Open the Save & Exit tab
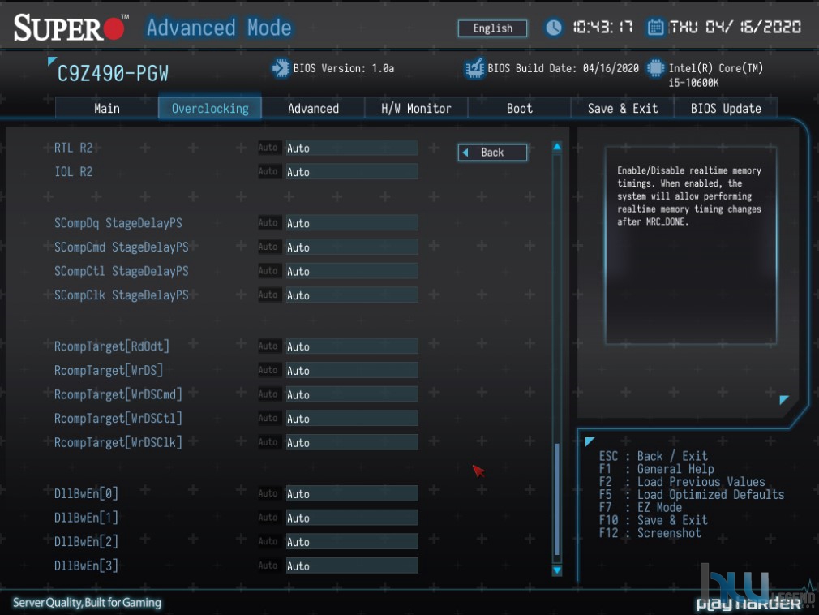The width and height of the screenshot is (819, 615). (623, 108)
